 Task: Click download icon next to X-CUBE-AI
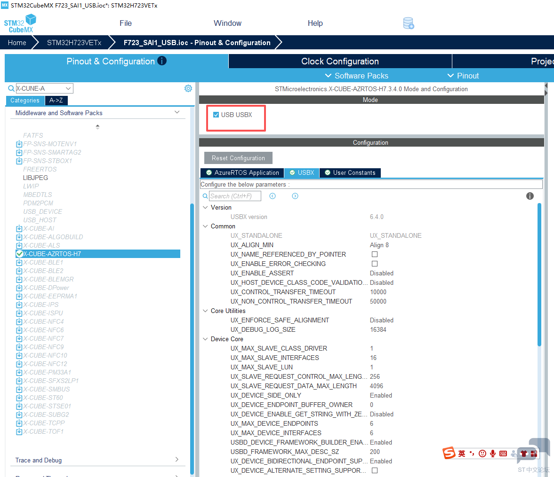(19, 228)
